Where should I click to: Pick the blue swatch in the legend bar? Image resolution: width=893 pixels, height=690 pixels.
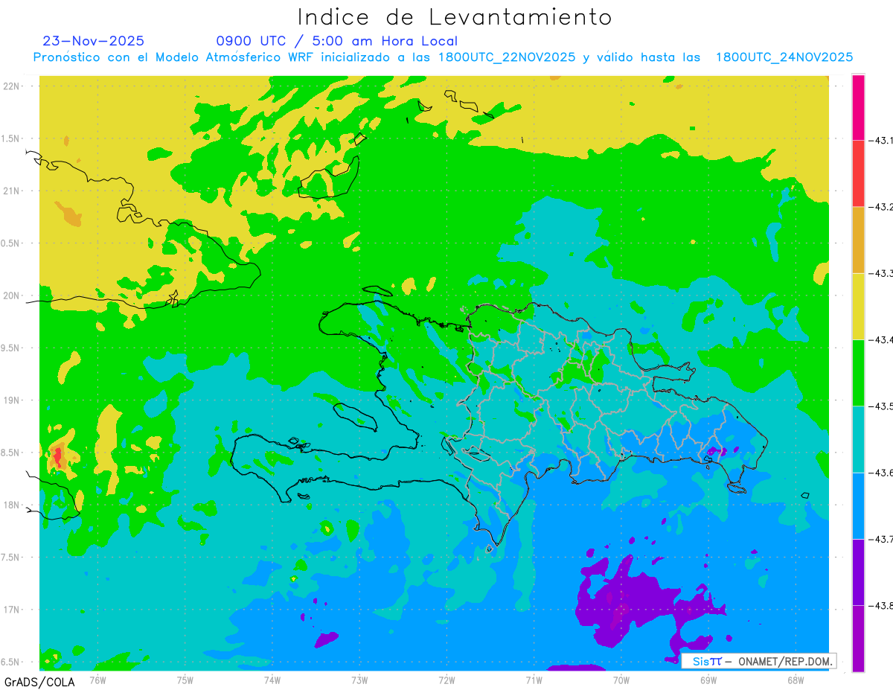pyautogui.click(x=858, y=505)
